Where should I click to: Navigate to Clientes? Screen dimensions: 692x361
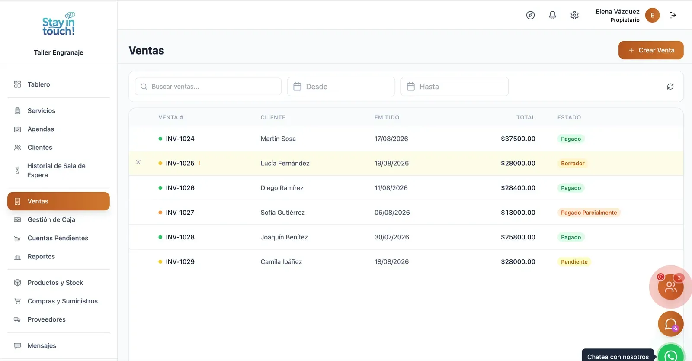click(x=59, y=148)
